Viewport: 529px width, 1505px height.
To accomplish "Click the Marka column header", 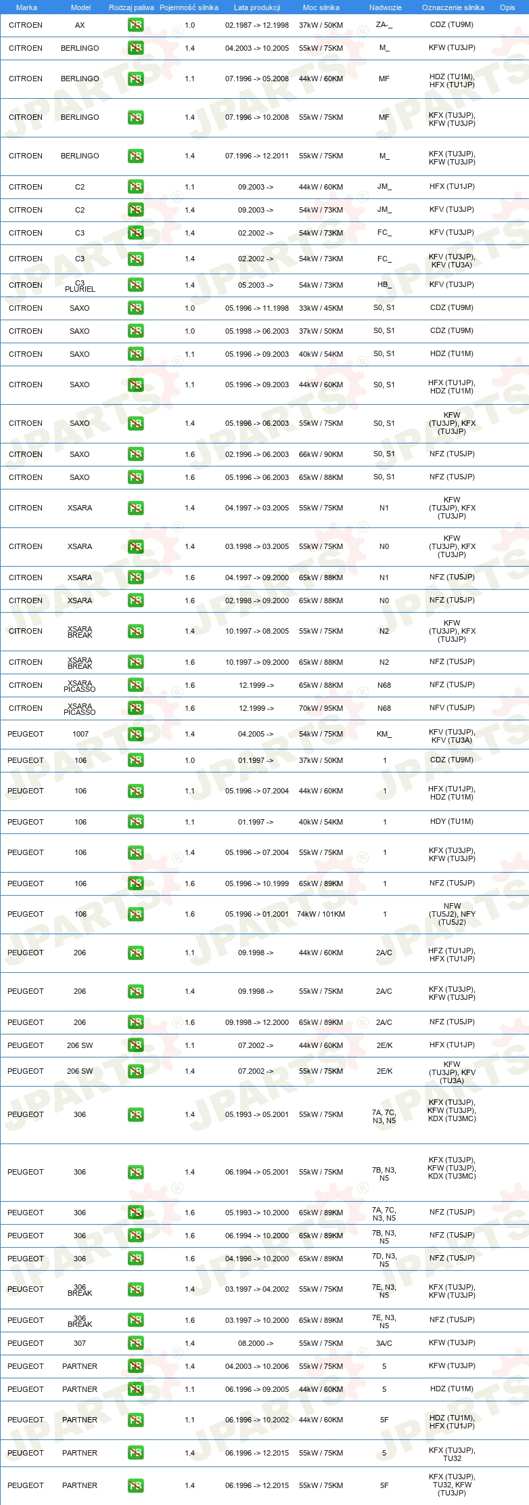I will 26,7.
